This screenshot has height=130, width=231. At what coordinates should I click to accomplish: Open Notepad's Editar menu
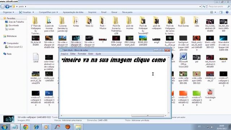point(73,54)
